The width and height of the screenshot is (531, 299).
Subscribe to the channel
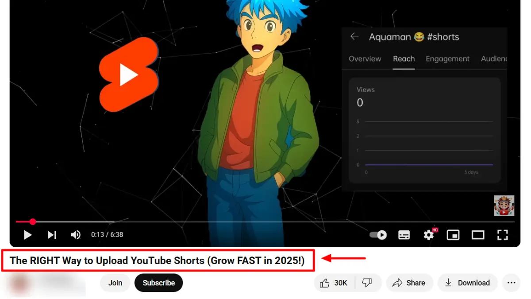[x=158, y=283]
